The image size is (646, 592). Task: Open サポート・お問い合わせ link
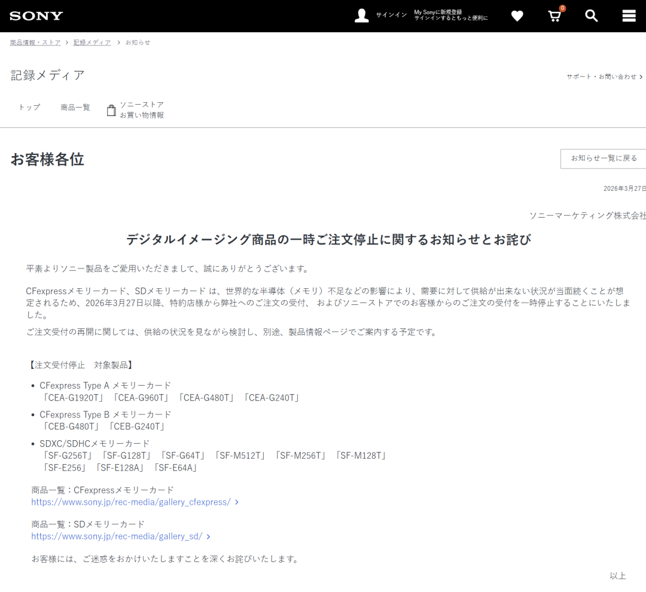point(601,77)
